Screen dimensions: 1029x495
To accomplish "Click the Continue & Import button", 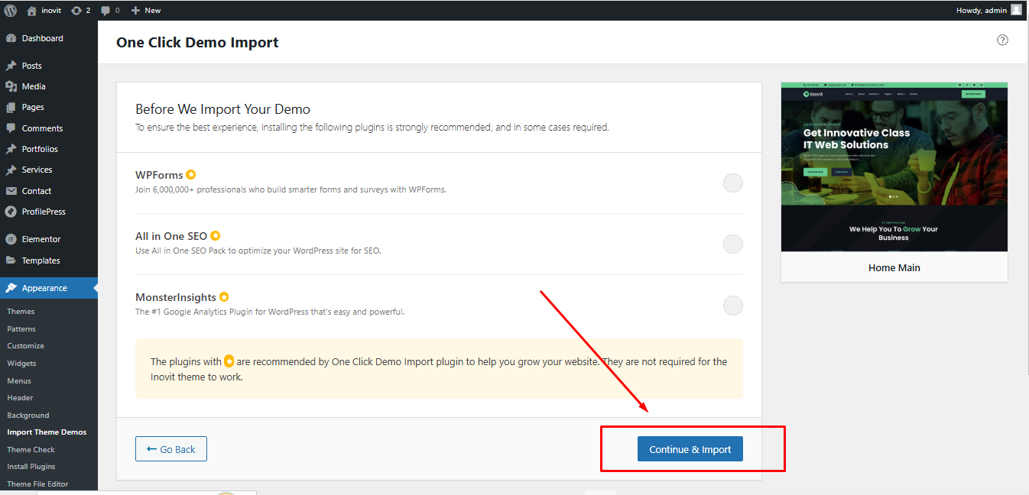I will coord(690,449).
